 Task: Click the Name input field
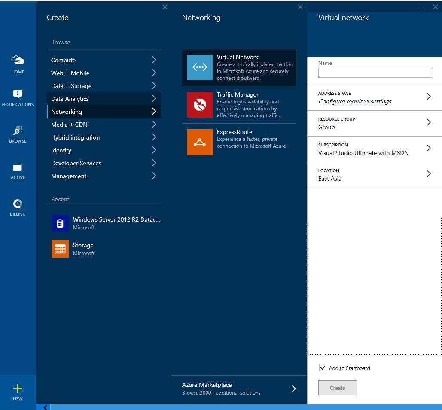coord(375,73)
